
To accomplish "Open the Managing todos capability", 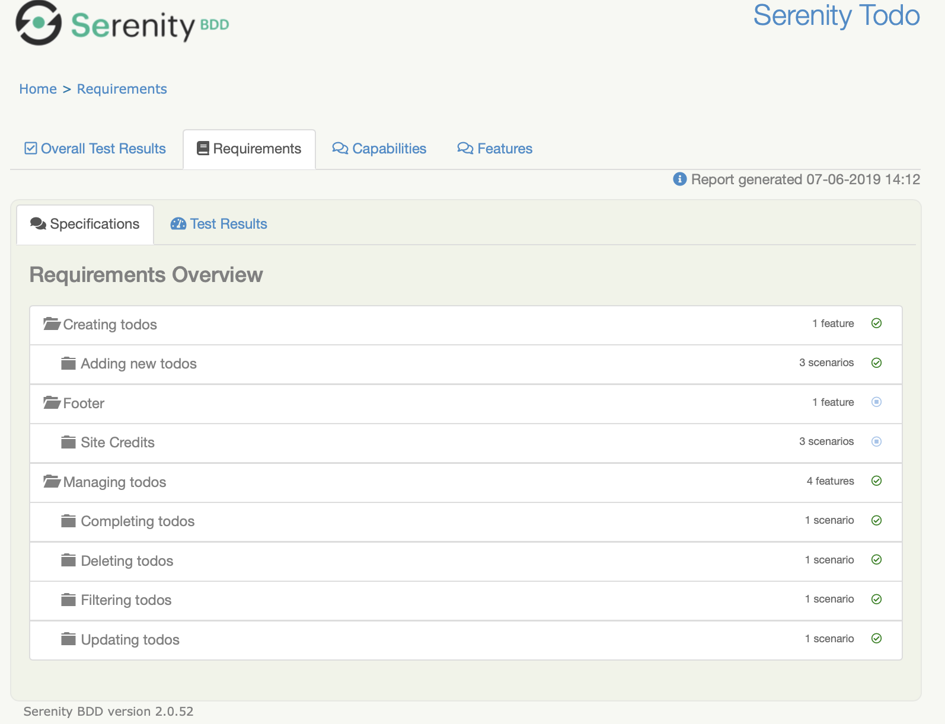I will 115,482.
